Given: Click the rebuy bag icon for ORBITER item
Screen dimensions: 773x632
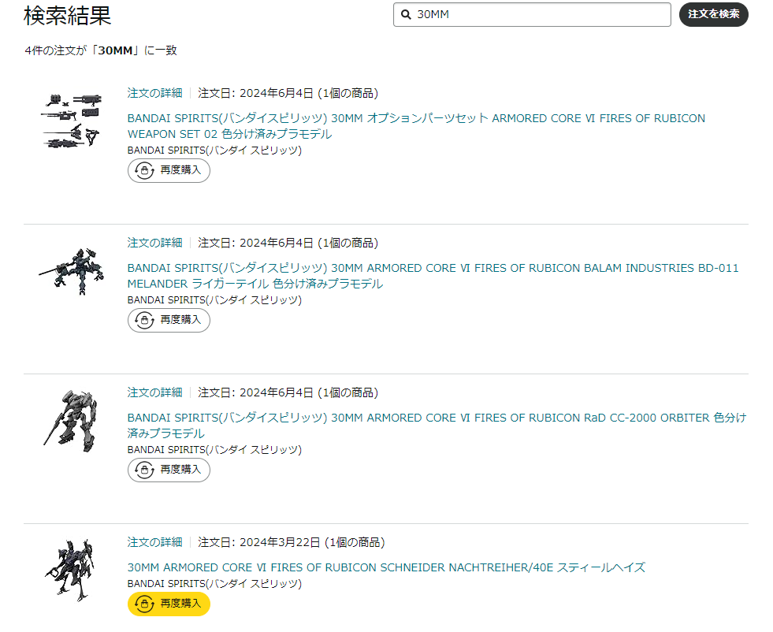Looking at the screenshot, I should click(x=144, y=470).
